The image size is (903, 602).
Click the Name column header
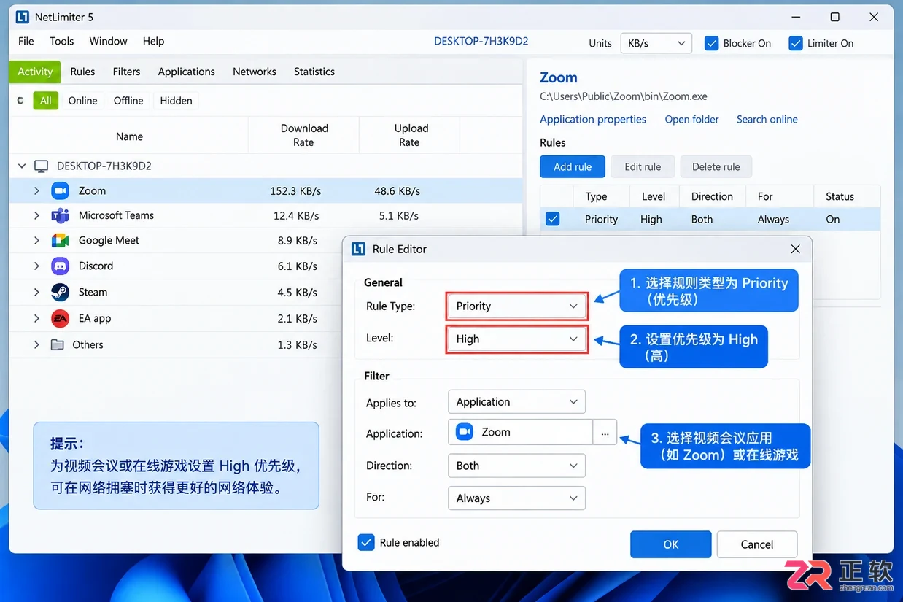coord(129,136)
